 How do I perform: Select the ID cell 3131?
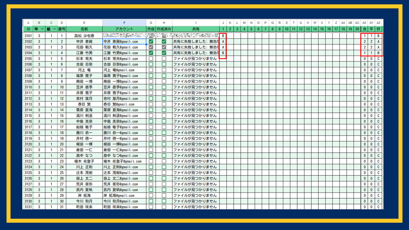click(28, 207)
